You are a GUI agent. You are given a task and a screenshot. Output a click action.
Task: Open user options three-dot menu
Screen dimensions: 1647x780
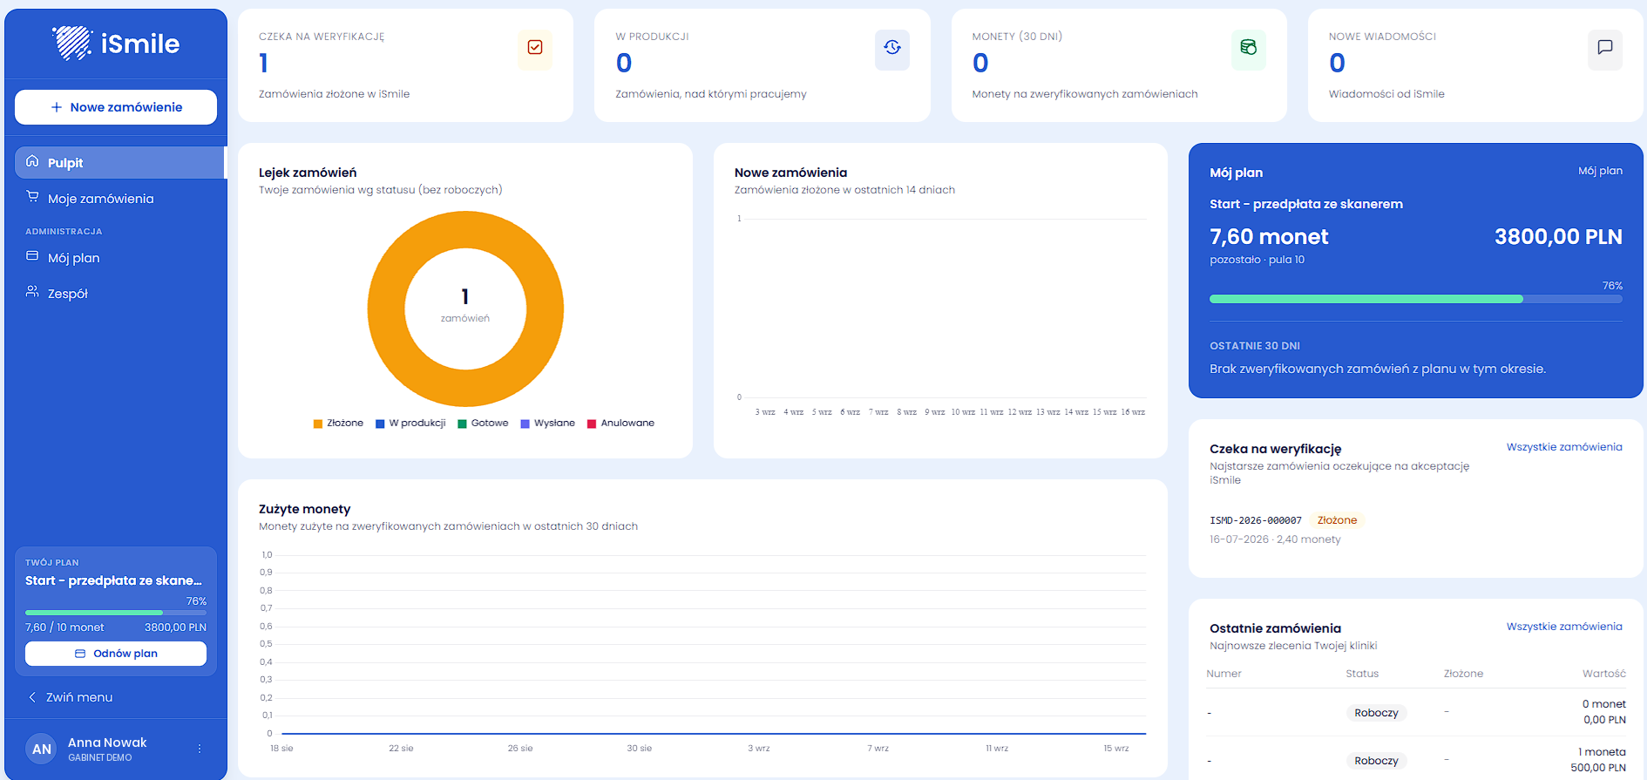(200, 749)
